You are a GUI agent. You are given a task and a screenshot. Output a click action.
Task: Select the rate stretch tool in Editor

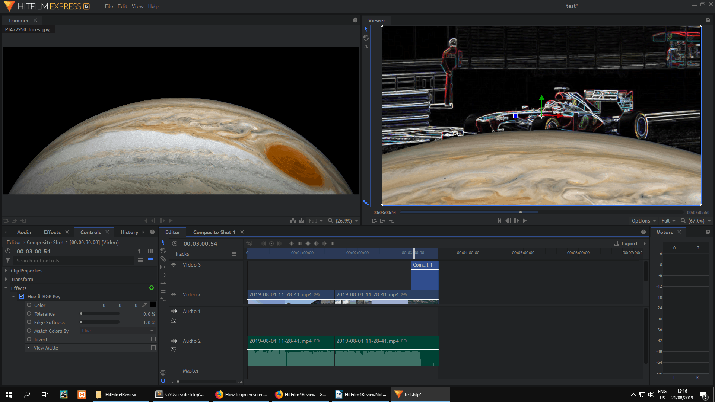tap(163, 300)
